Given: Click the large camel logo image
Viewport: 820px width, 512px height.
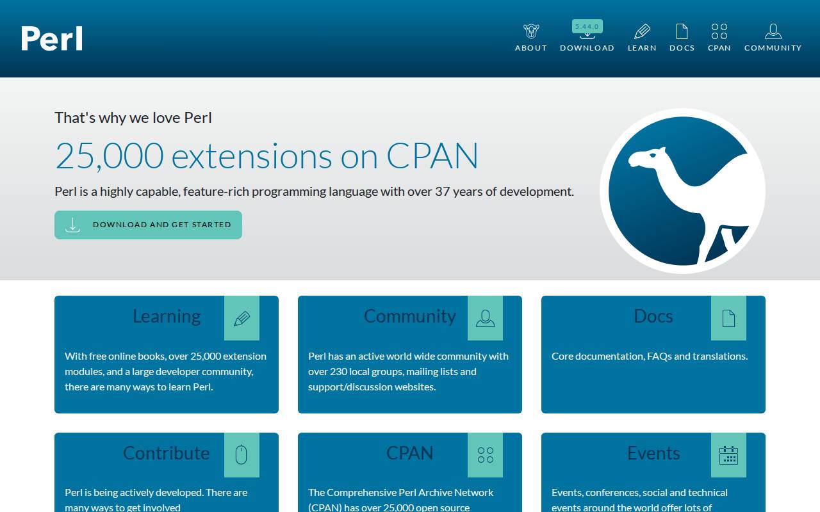Looking at the screenshot, I should click(683, 191).
